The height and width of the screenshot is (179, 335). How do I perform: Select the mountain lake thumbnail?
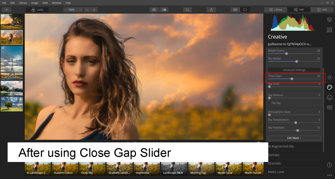pyautogui.click(x=11, y=88)
